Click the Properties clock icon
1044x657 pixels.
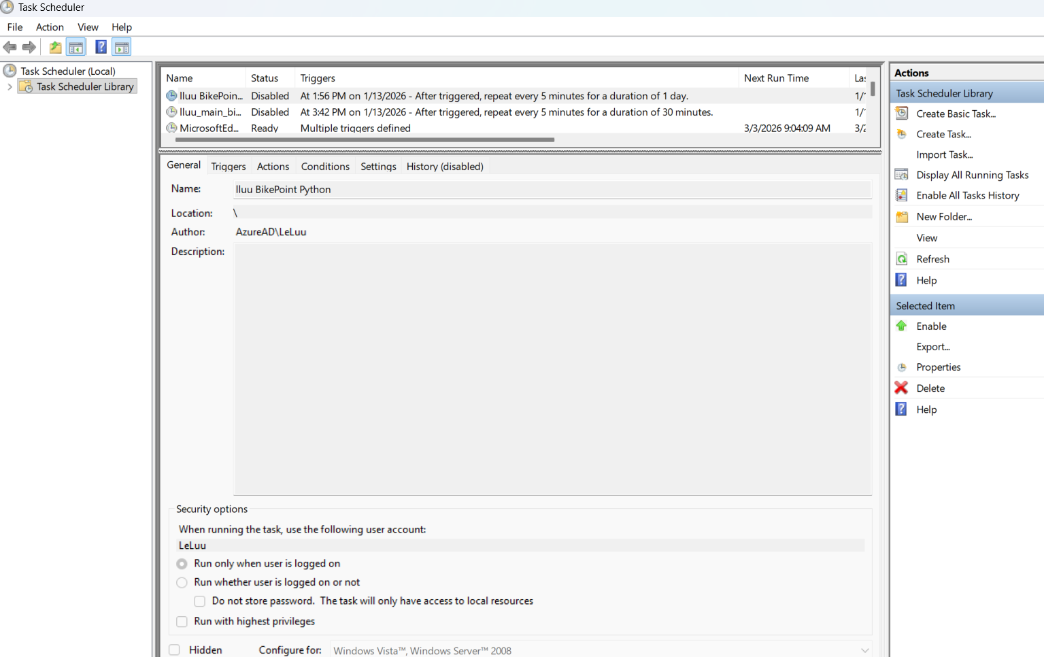pyautogui.click(x=902, y=367)
